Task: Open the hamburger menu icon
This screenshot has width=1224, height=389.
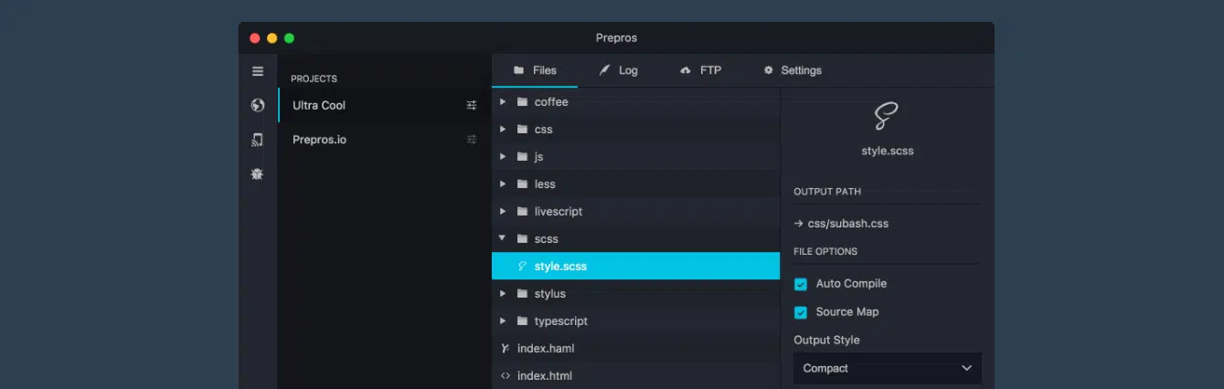Action: pyautogui.click(x=258, y=71)
